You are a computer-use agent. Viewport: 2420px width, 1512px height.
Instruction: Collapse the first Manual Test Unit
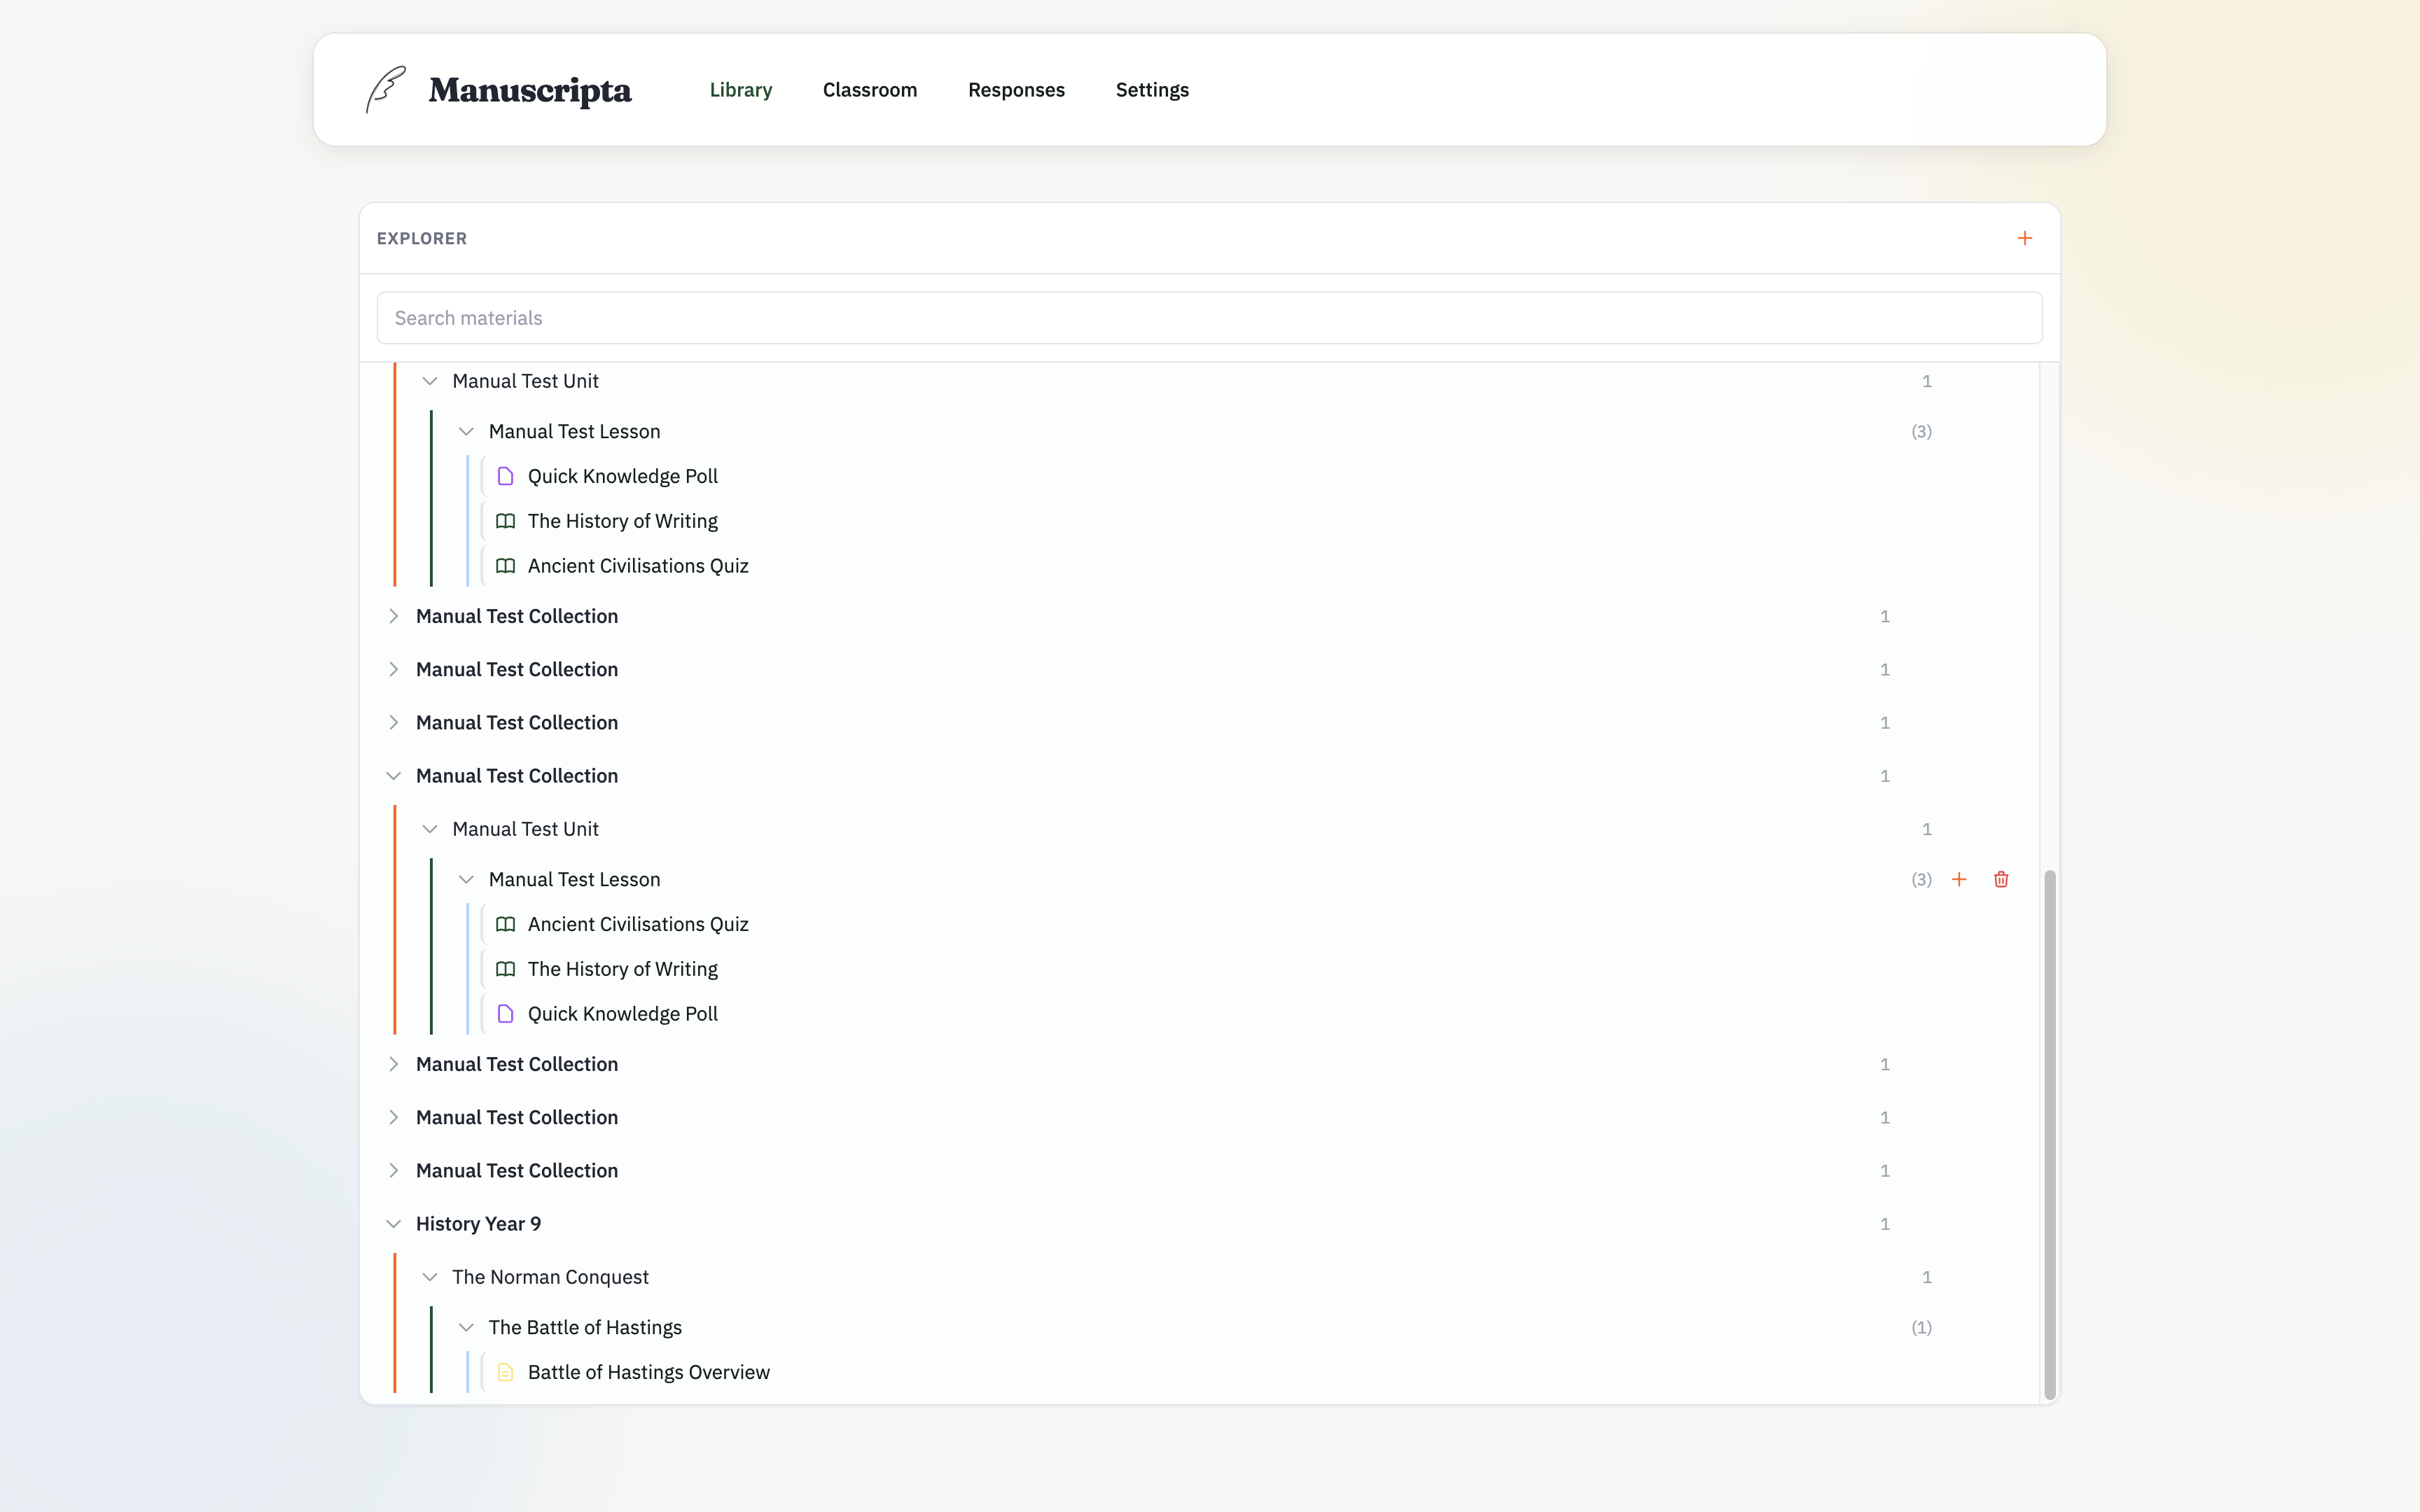coord(430,380)
